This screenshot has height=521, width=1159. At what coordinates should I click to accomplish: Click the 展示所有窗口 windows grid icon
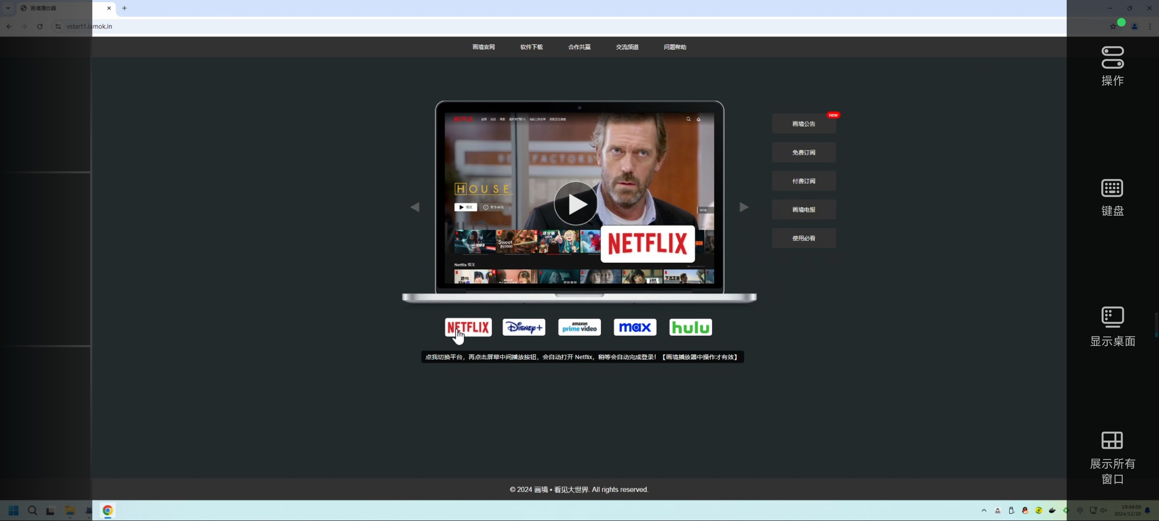[1112, 440]
